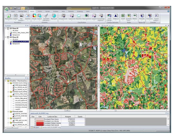Open the Unsupervised dropdown arrow
The image size is (174, 139).
tap(63, 21)
